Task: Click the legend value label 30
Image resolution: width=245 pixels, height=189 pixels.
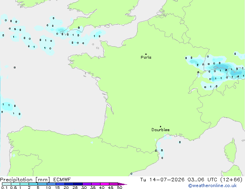Action: (84, 187)
